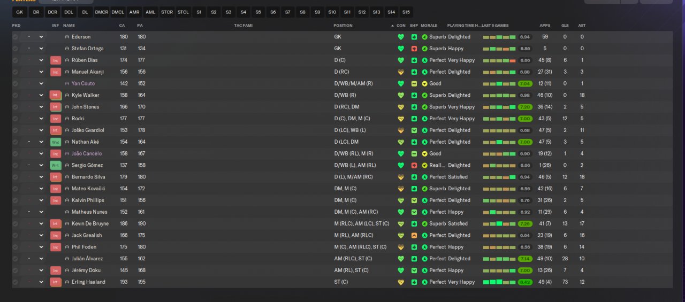Viewport: 685px width, 302px height.
Task: Sort by GLS column header
Action: tap(565, 26)
